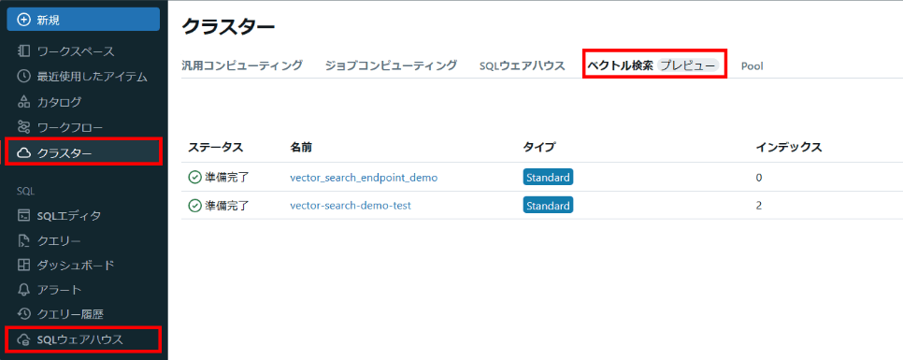Click the ready status check for vector_search_endpoint_demo
This screenshot has width=903, height=360.
click(194, 178)
